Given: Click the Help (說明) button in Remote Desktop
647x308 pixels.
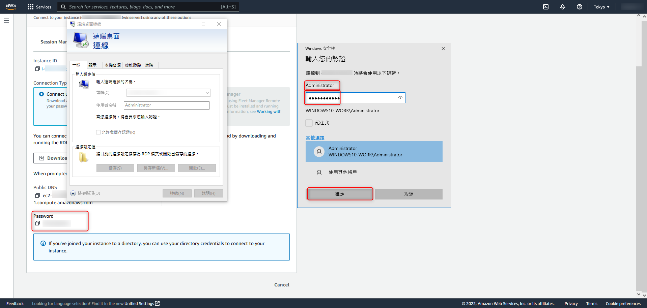Looking at the screenshot, I should click(209, 193).
